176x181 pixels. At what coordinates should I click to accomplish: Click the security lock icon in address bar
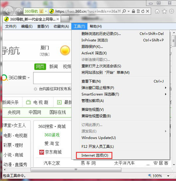(134, 11)
